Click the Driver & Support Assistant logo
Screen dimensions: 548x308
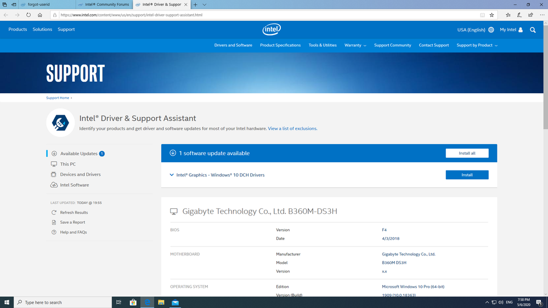click(x=60, y=123)
